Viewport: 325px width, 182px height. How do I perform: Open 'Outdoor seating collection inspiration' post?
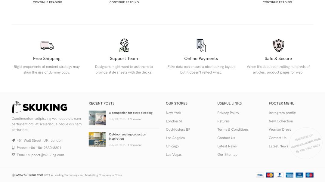click(x=128, y=136)
